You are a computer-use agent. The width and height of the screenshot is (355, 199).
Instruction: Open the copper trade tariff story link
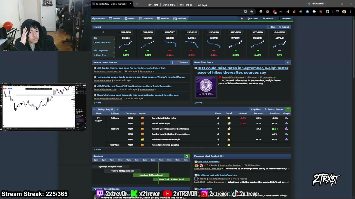pyautogui.click(x=141, y=77)
